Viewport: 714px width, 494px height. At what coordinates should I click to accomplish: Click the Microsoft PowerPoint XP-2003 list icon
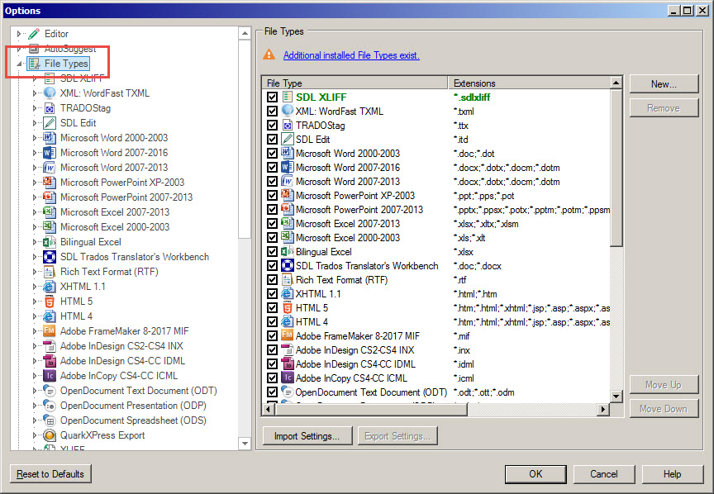(288, 196)
